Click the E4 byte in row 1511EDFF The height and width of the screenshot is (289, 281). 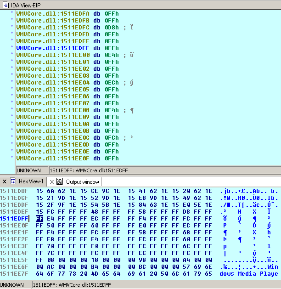51,219
